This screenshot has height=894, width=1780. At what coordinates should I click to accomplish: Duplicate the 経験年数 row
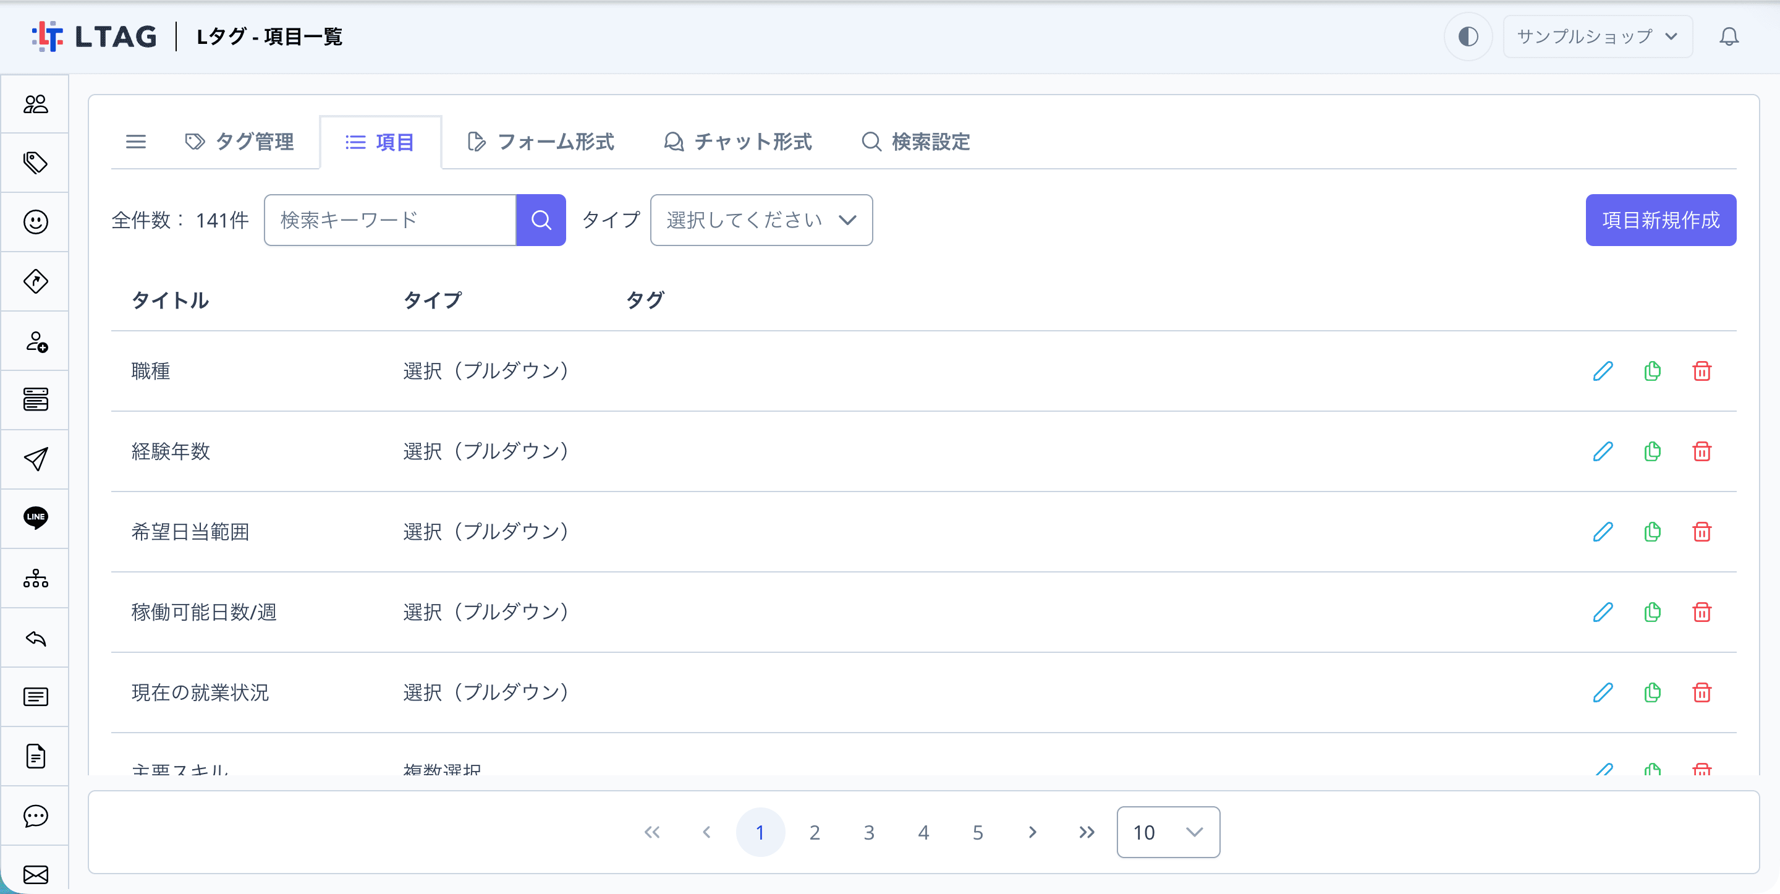(1651, 451)
